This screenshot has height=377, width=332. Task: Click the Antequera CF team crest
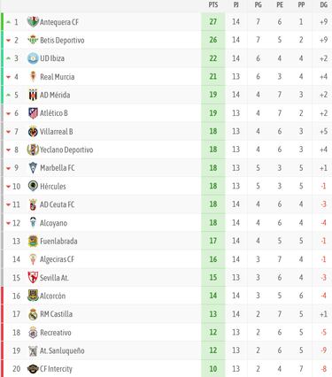click(33, 21)
